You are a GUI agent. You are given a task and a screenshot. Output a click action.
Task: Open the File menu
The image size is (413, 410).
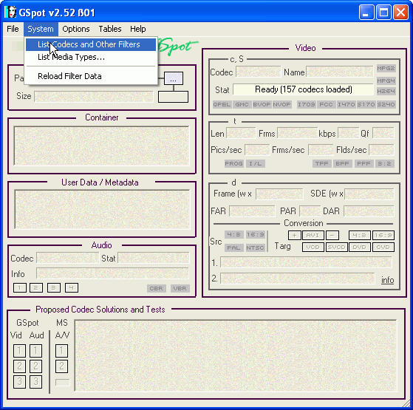tap(13, 29)
